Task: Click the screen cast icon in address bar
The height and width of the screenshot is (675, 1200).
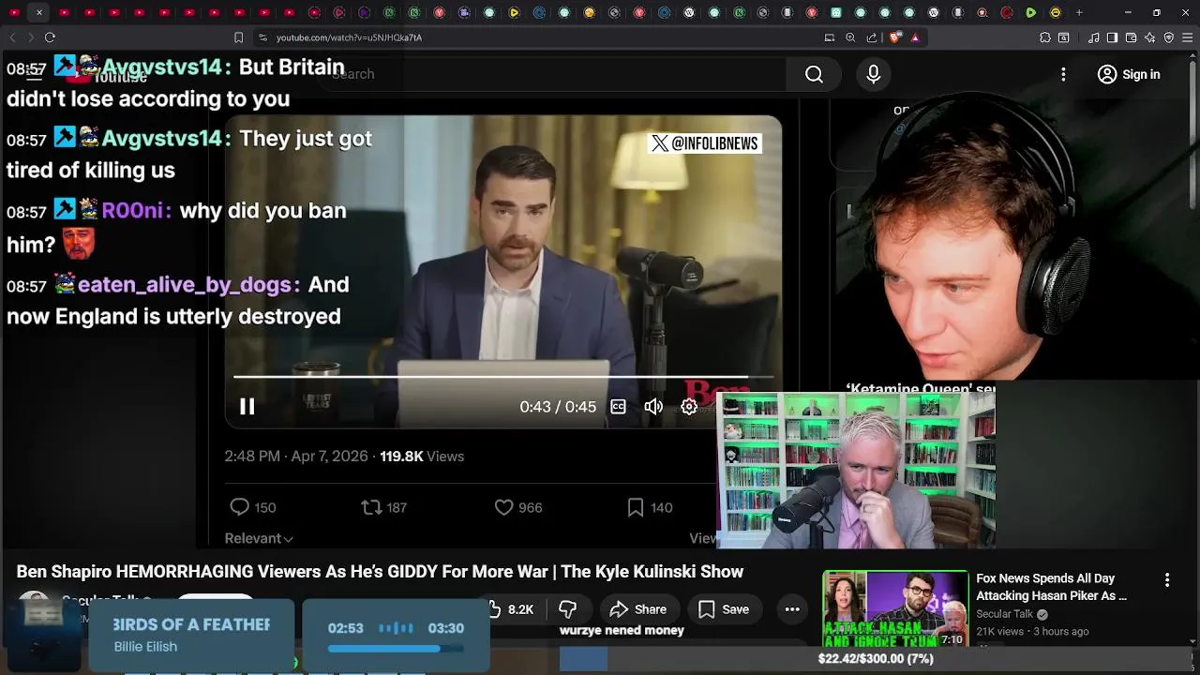Action: click(x=829, y=37)
